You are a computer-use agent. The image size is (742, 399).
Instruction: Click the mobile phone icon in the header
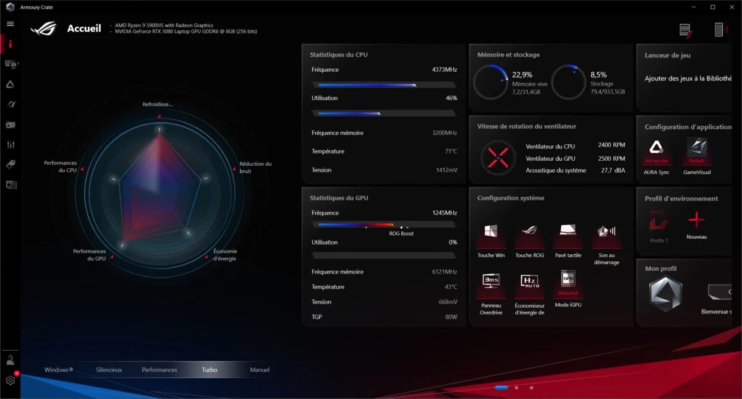(719, 30)
